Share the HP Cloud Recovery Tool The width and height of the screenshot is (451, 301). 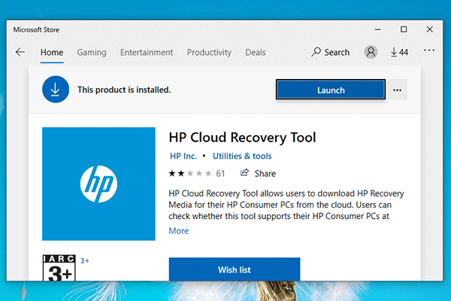258,173
